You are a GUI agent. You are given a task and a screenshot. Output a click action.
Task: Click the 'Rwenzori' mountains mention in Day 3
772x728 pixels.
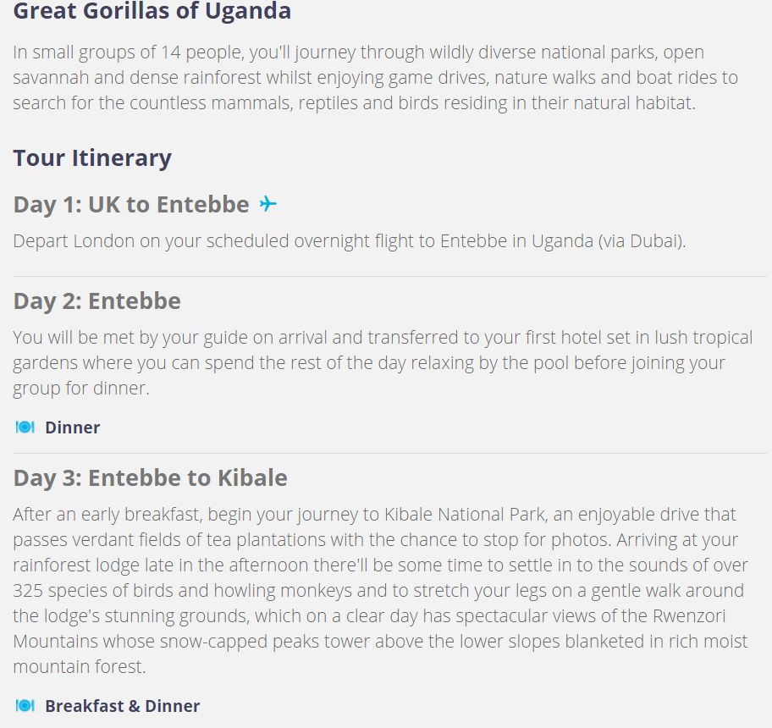[x=689, y=616]
